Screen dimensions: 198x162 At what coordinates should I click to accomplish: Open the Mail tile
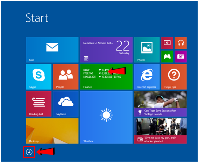52,50
